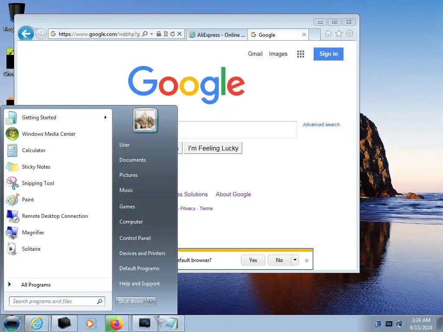Open a new blank tab
Viewport: 443px width, 332px height.
point(315,35)
